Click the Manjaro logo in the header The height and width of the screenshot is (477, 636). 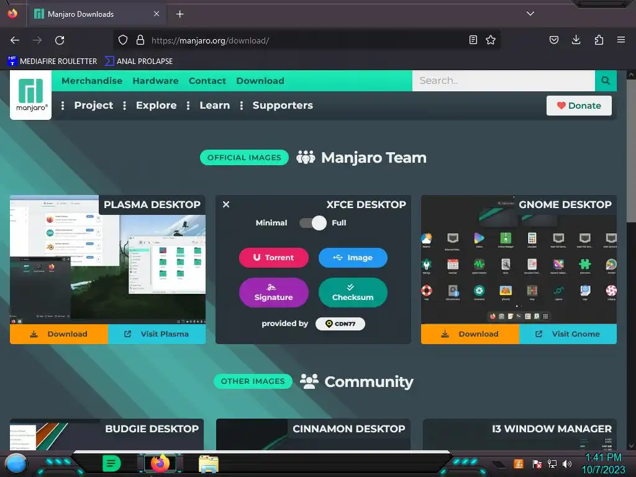point(31,95)
